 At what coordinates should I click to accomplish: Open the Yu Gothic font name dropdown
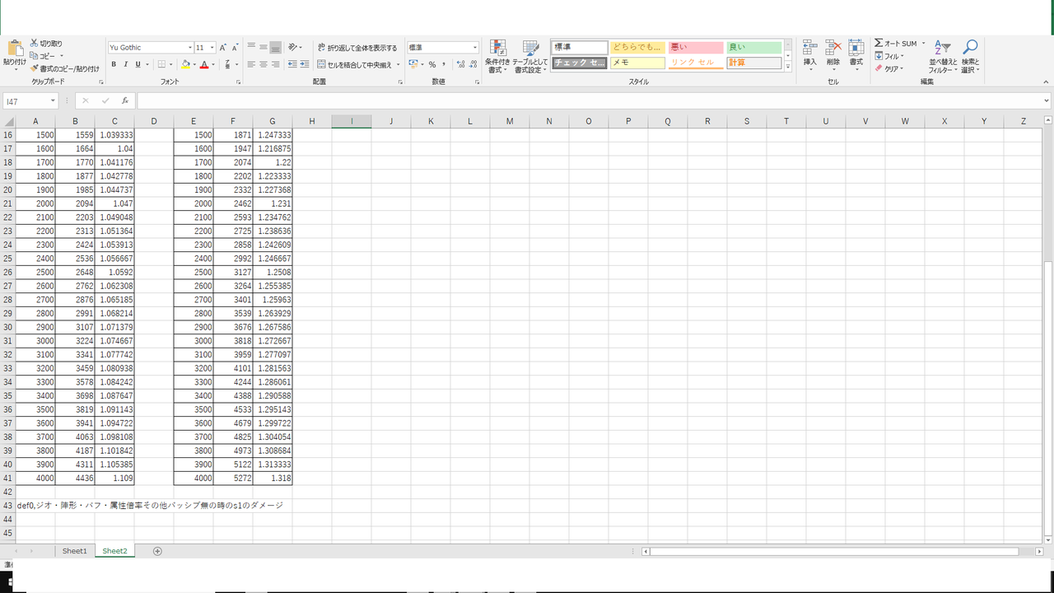(x=190, y=48)
